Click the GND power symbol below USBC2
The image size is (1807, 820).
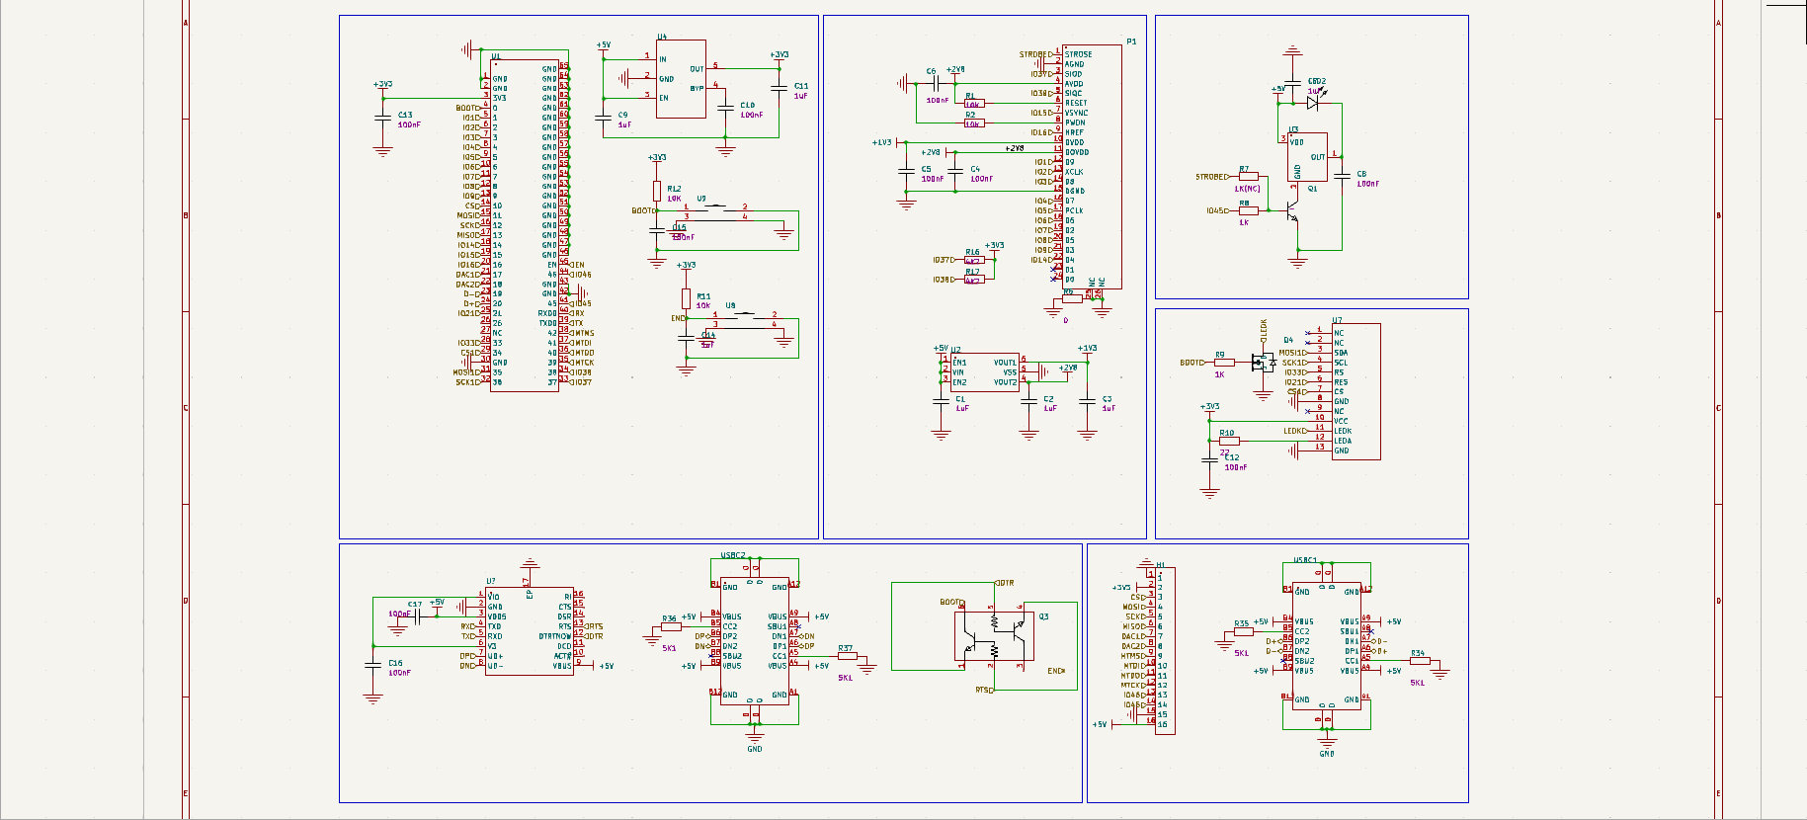[755, 740]
